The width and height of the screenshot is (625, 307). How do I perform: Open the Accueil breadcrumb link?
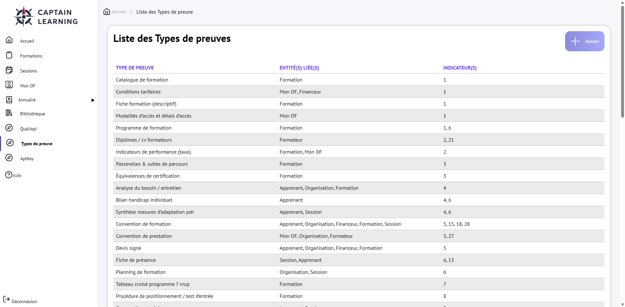118,12
